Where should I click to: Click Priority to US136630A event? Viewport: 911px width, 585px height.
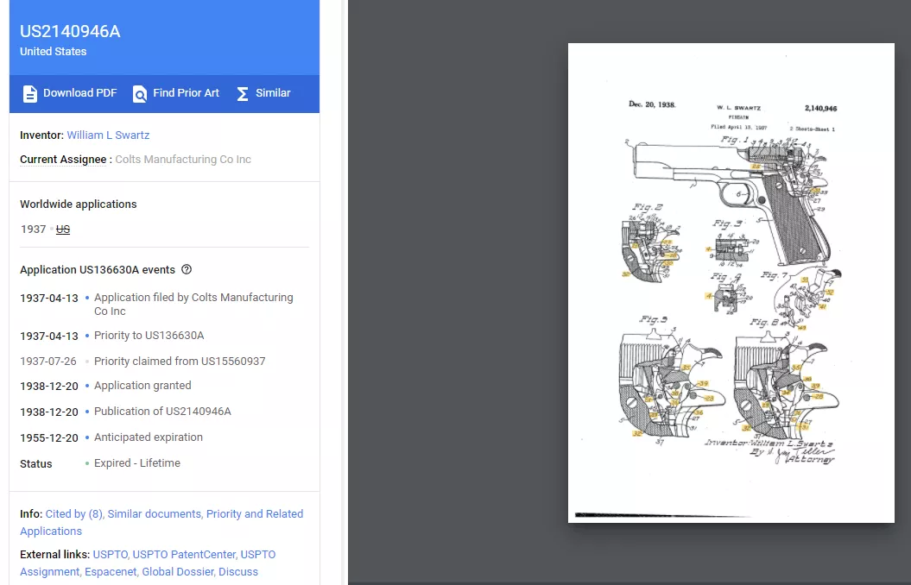pyautogui.click(x=149, y=336)
